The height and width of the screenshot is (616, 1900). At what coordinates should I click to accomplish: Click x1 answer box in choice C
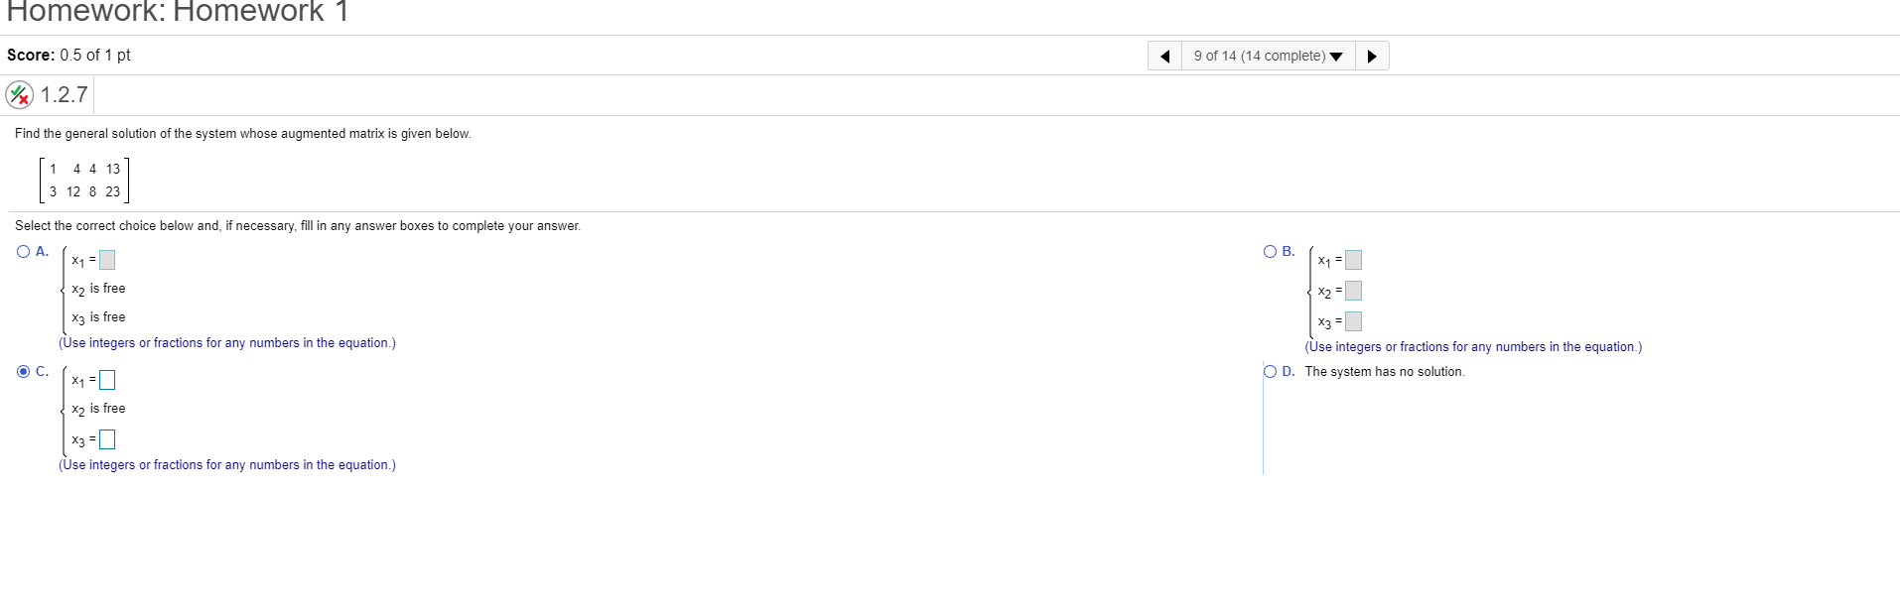(107, 380)
